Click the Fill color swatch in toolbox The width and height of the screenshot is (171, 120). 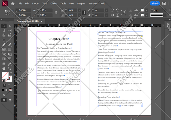coord(5,75)
